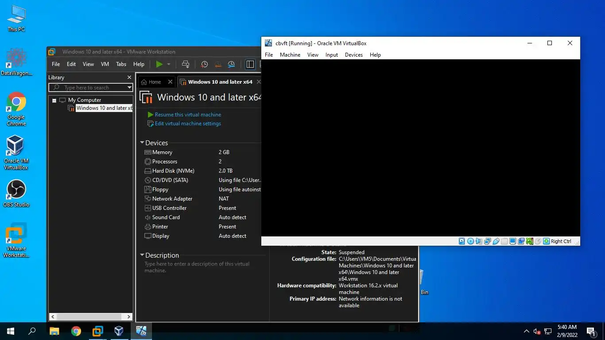Click Edit virtual machine settings link
This screenshot has height=340, width=605.
coord(188,124)
